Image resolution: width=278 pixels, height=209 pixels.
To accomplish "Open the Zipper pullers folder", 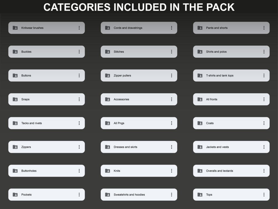I will 139,75.
